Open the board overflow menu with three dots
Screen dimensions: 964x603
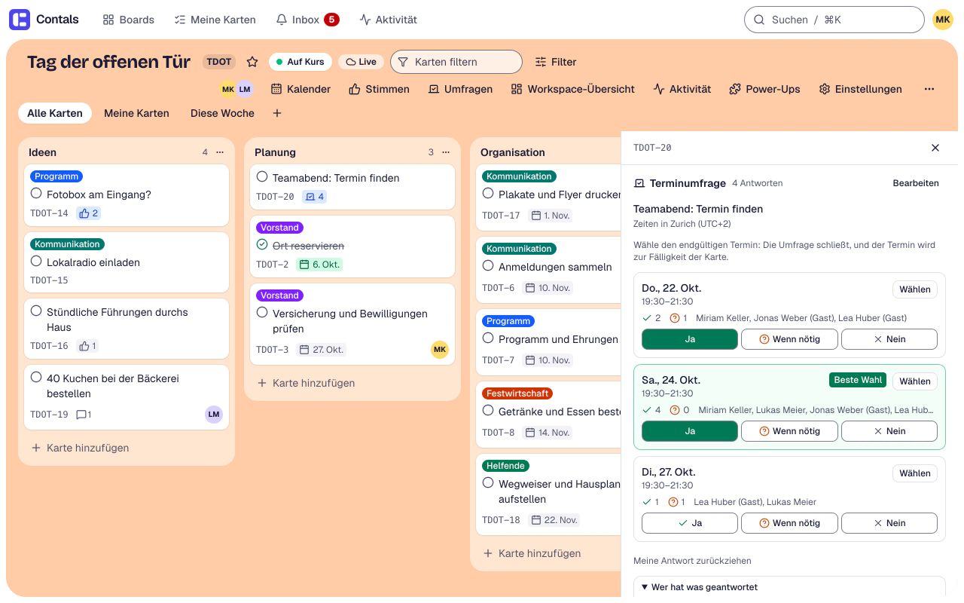click(x=929, y=89)
